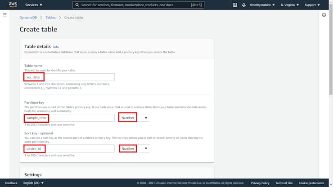Open Terms of Use link
The height and width of the screenshot is (187, 333).
pos(284,183)
